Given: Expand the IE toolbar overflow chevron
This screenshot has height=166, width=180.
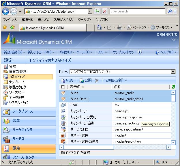Looking at the screenshot, I should click(177, 25).
